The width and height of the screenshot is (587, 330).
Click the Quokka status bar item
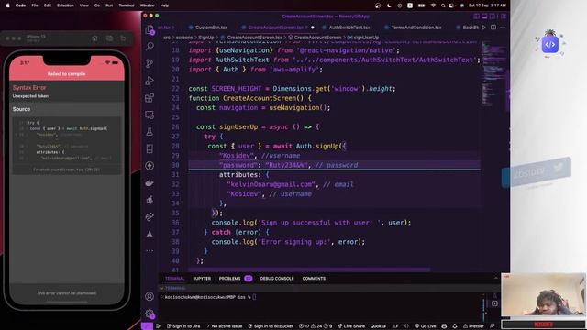378,326
